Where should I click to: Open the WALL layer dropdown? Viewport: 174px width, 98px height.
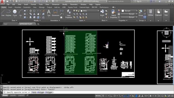[86, 11]
